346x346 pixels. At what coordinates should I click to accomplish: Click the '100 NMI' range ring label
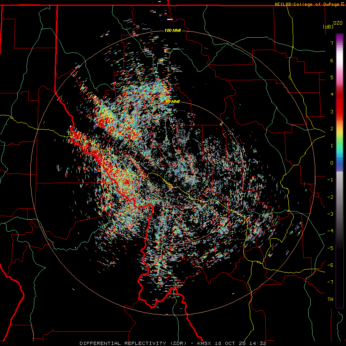[x=173, y=30]
